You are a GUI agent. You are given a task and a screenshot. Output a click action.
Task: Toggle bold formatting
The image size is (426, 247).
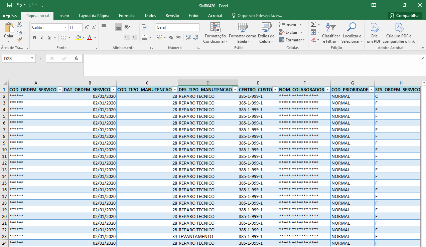(x=35, y=37)
